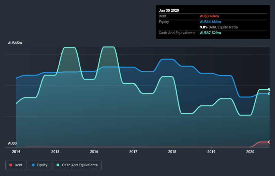Toggle the Cash And Equivalents legend button
The width and height of the screenshot is (275, 176).
[x=77, y=165]
